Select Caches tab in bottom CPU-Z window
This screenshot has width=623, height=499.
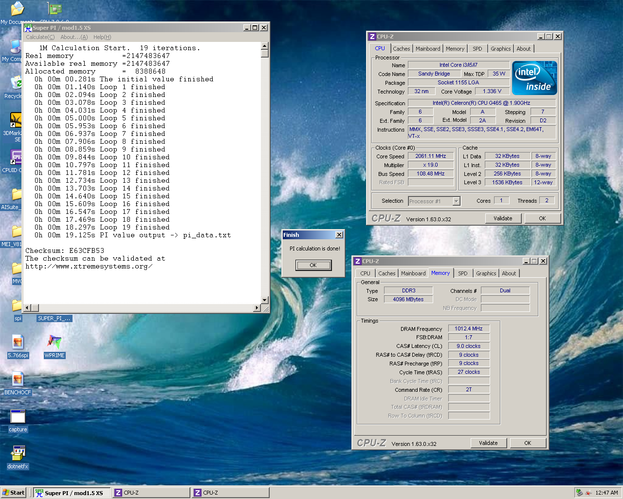(x=387, y=273)
